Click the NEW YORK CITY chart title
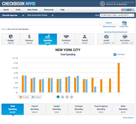This screenshot has height=124, width=136. (x=68, y=50)
